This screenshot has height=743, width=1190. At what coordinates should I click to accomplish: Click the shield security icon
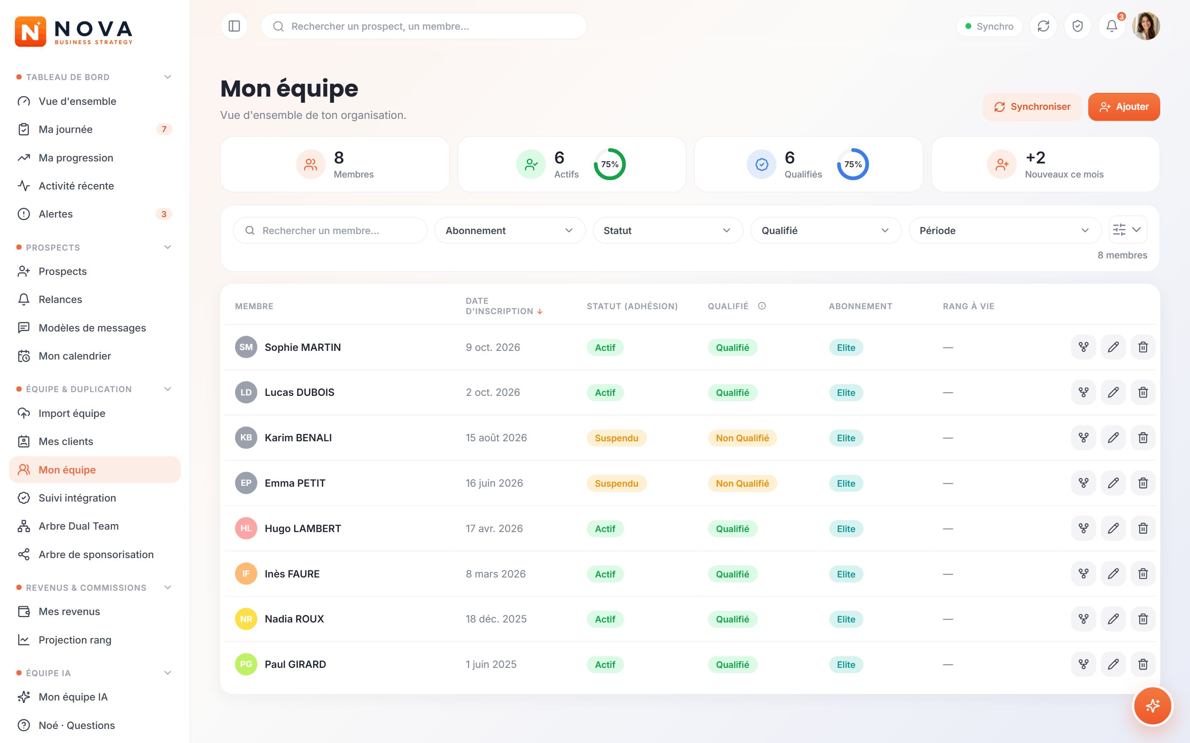pos(1077,26)
